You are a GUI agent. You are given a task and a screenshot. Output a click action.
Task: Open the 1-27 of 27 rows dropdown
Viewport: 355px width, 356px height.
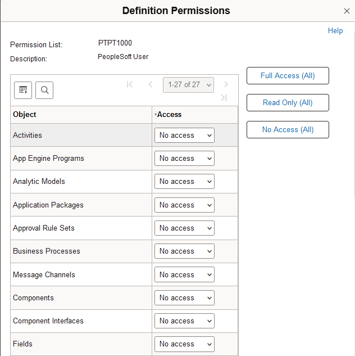189,85
